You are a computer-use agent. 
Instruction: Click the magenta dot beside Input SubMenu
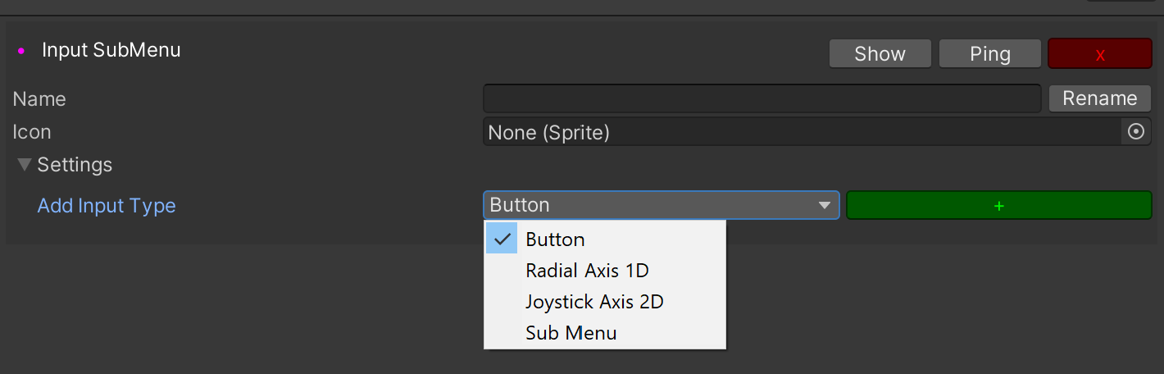pyautogui.click(x=21, y=51)
